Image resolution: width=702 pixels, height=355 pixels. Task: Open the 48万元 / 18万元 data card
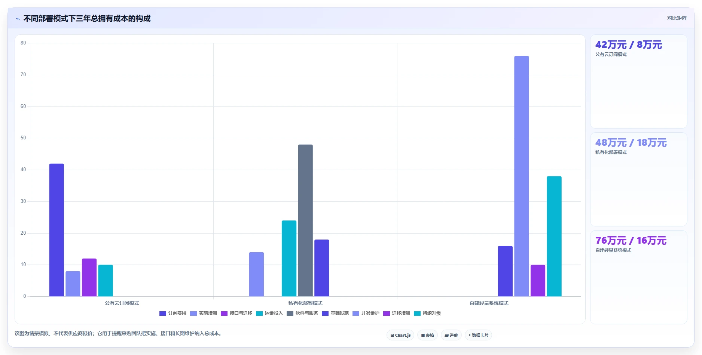coord(639,179)
